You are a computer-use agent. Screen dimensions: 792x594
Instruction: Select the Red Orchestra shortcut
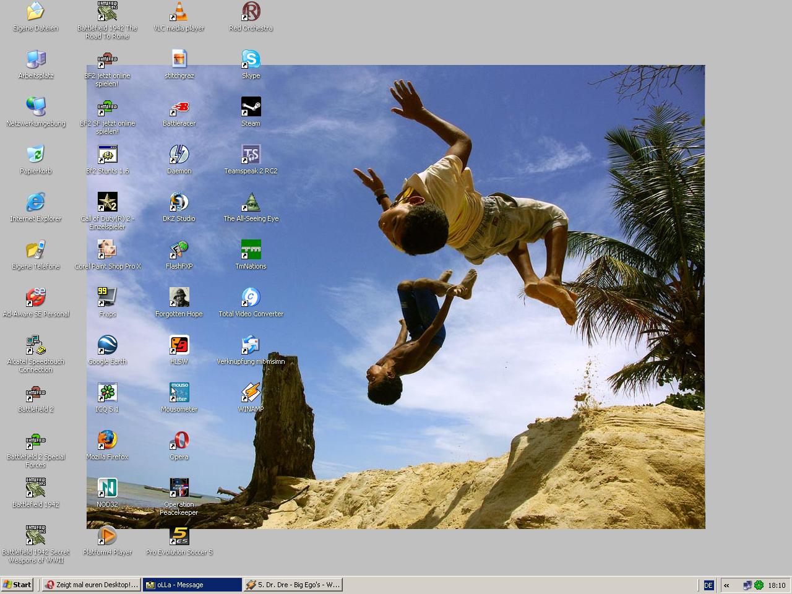251,11
